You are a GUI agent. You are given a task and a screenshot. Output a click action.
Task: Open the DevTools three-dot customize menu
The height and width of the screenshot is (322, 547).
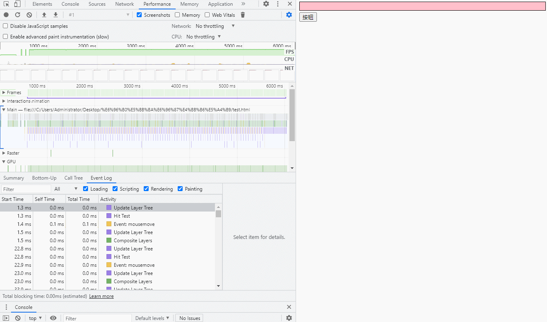pos(278,4)
